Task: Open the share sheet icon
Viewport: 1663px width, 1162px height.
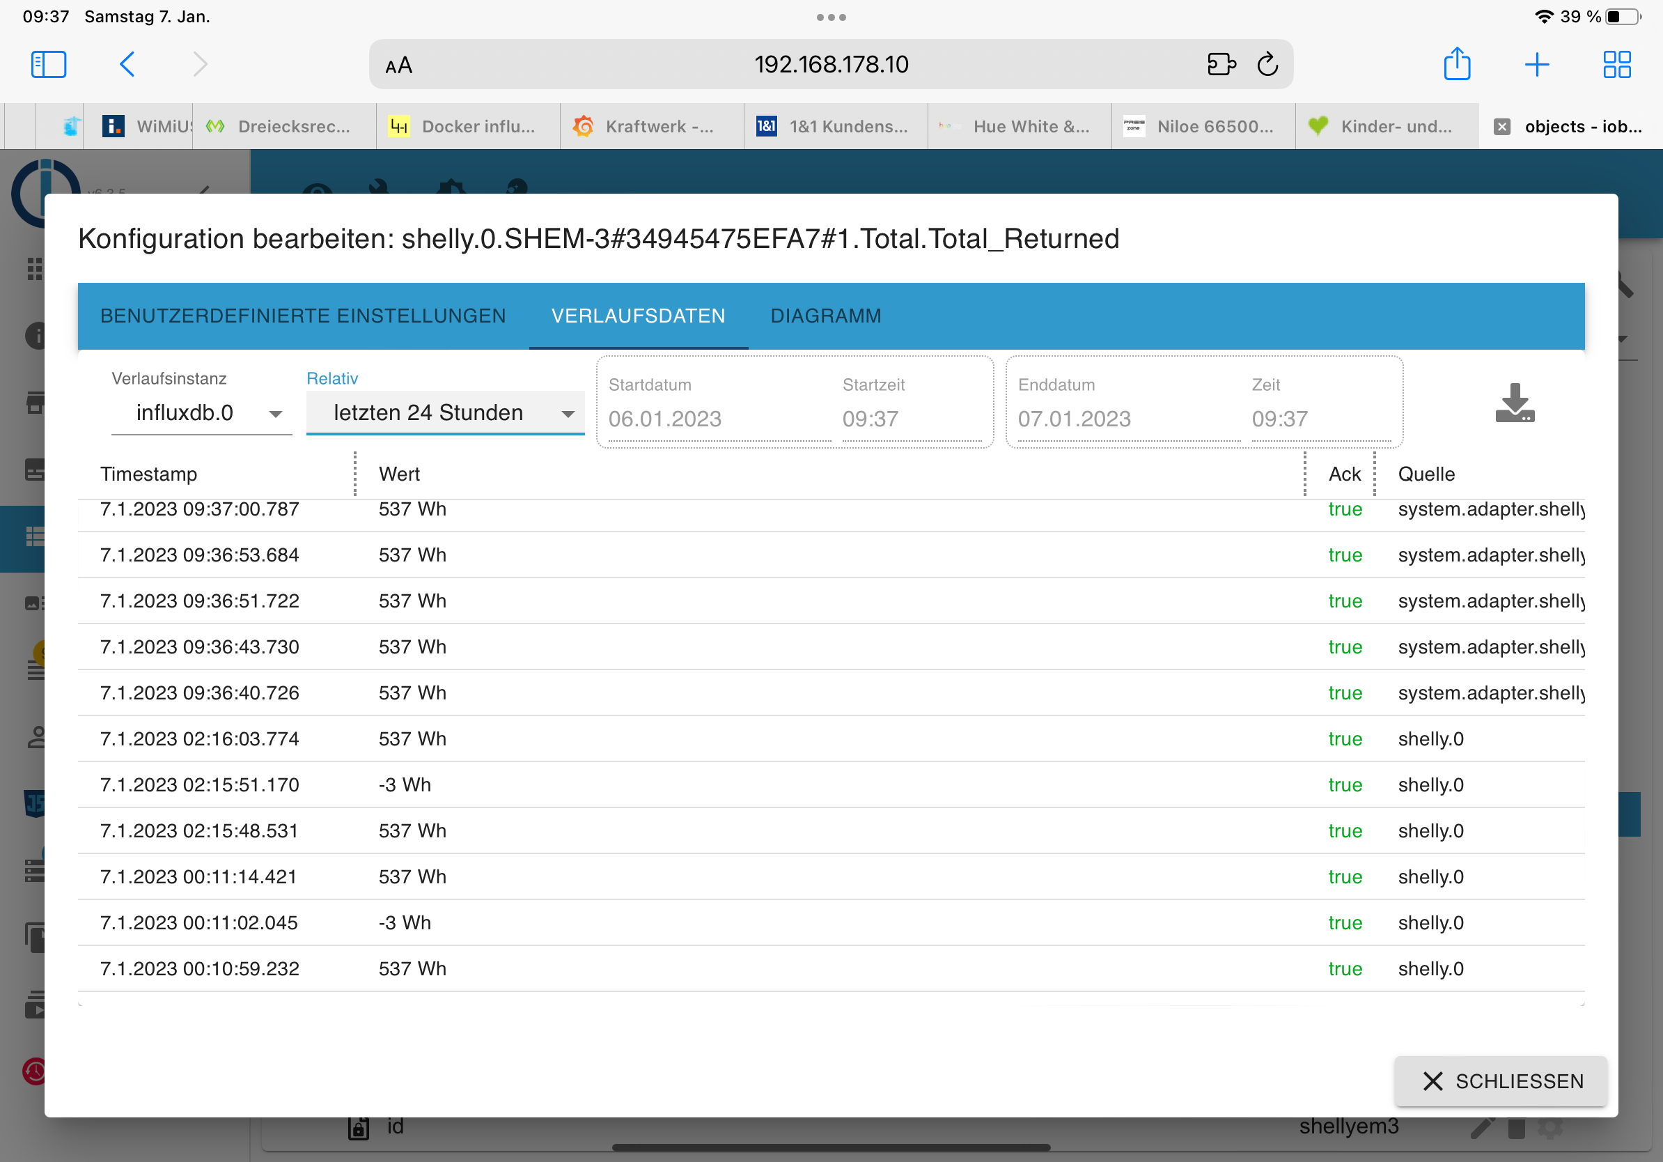Action: click(1457, 65)
